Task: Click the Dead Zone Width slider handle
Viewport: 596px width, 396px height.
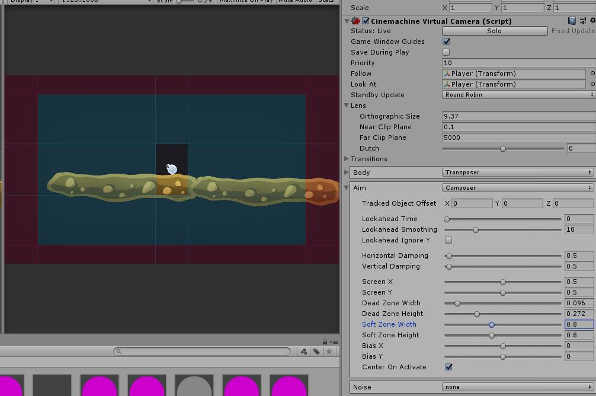Action: (x=457, y=303)
